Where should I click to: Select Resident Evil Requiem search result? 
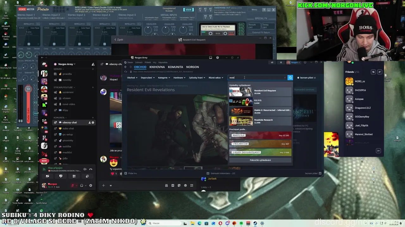coord(260,92)
